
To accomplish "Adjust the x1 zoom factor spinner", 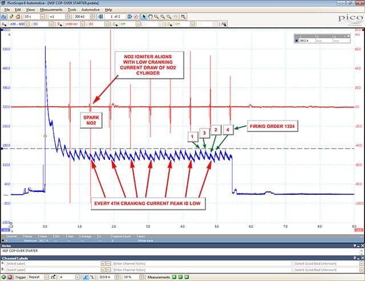I will 67,17.
